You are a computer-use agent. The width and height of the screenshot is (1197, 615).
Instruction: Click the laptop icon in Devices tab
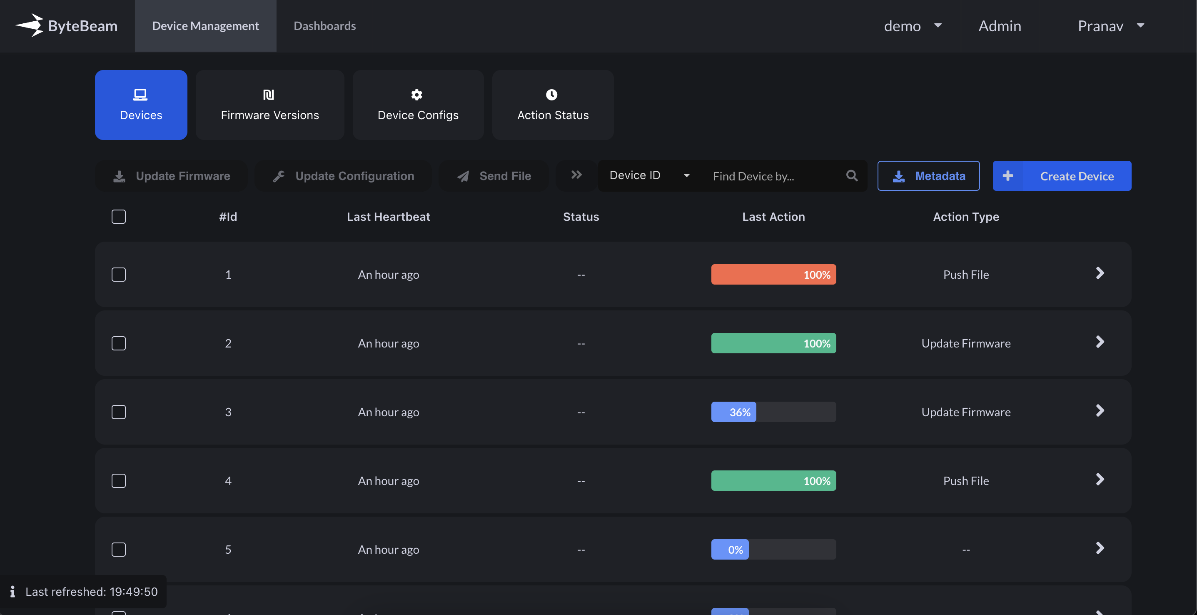[x=140, y=95]
